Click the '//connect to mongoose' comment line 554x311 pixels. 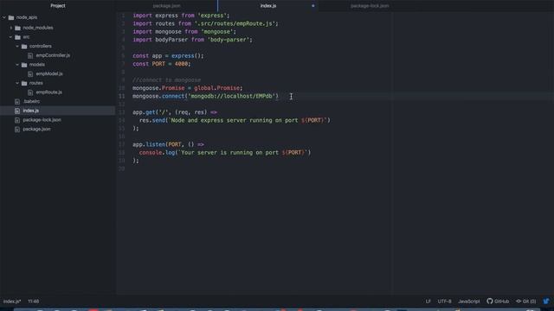click(x=166, y=80)
